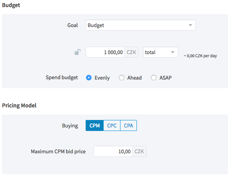The image size is (228, 178).
Task: Click the budget lock icon
Action: pos(77,52)
